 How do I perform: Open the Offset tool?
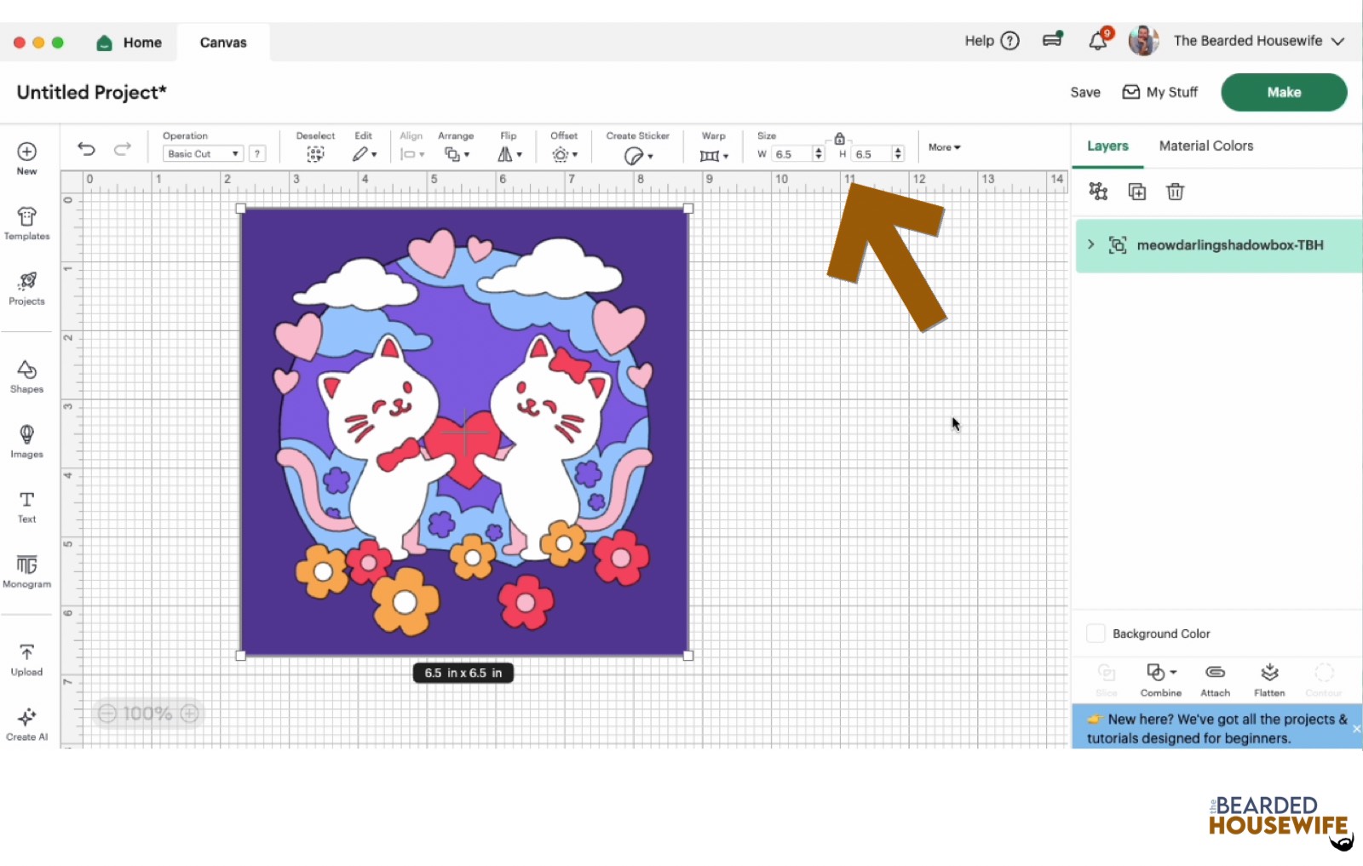click(x=559, y=154)
